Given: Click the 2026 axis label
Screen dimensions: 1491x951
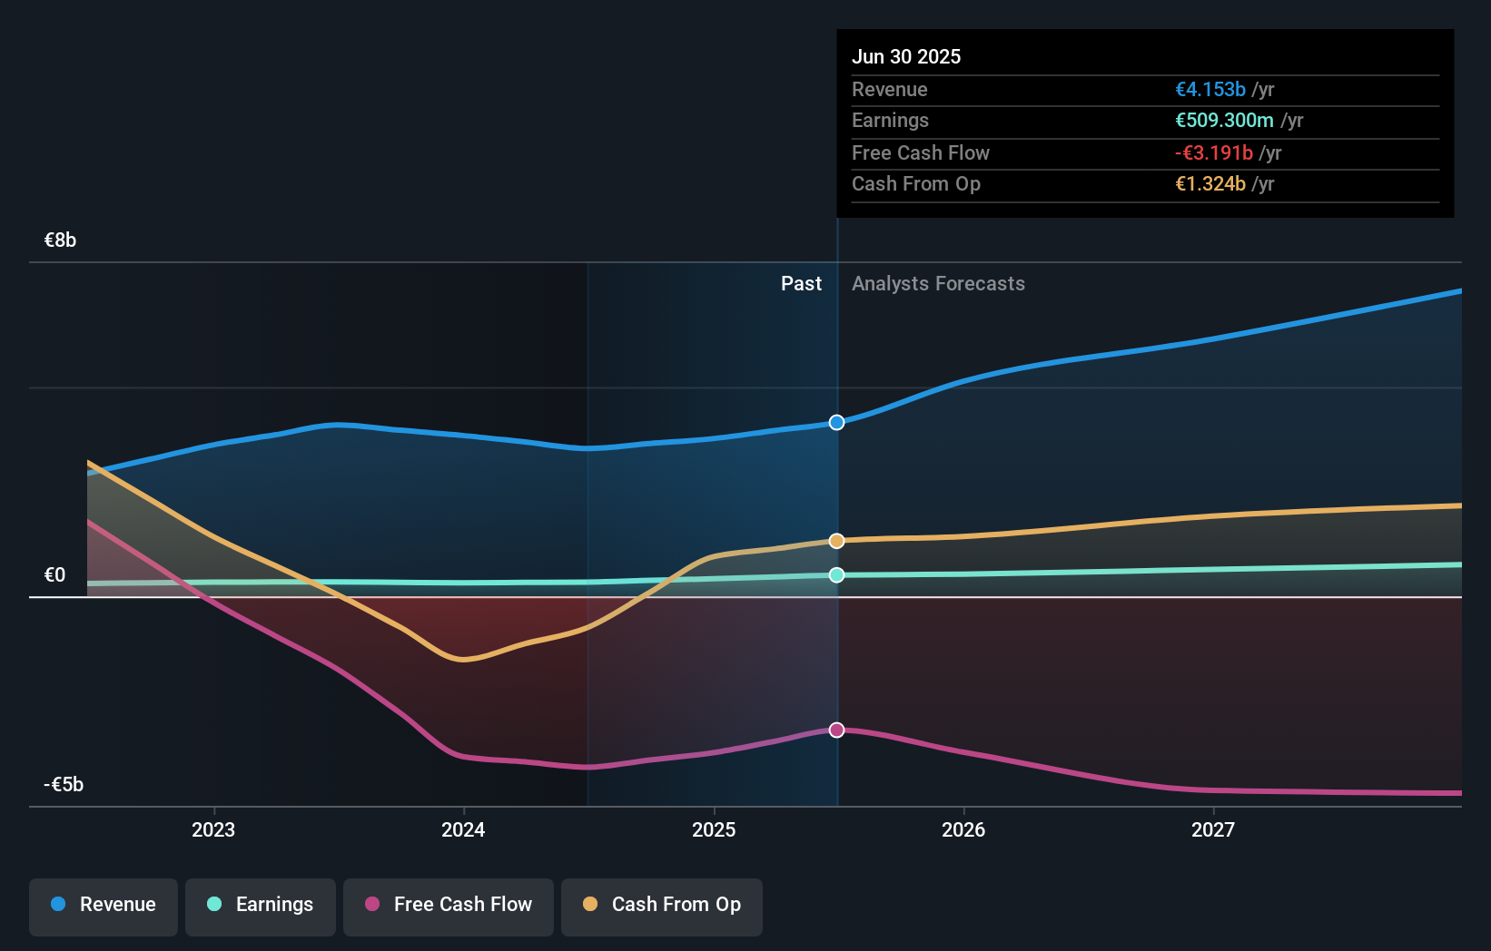Looking at the screenshot, I should (964, 828).
